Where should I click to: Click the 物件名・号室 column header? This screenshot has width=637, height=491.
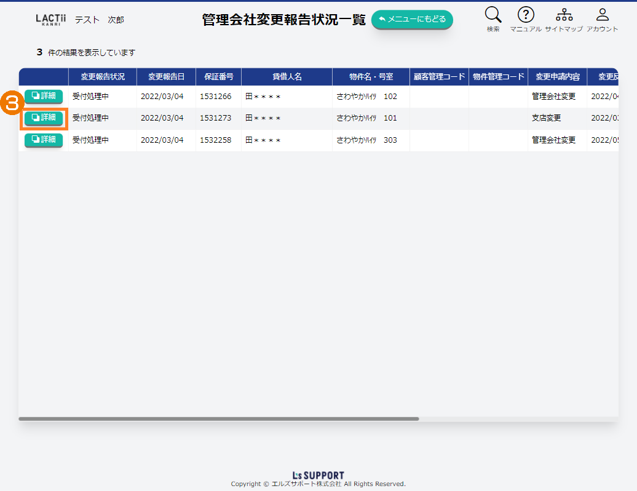tap(371, 77)
